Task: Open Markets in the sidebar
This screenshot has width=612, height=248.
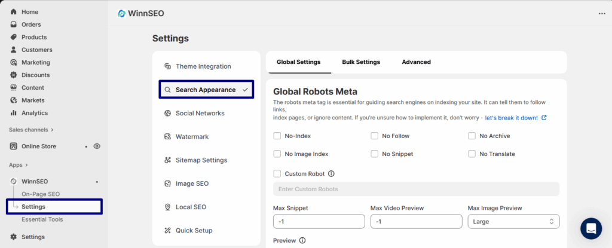Action: (33, 100)
